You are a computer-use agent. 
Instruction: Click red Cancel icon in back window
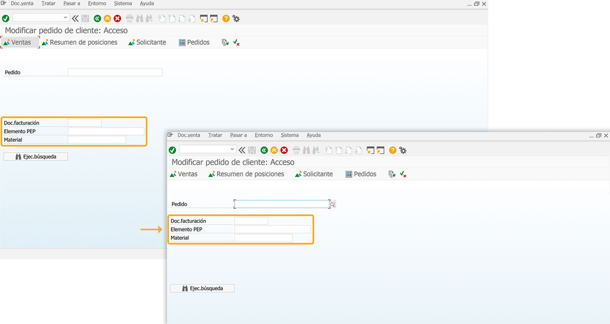117,19
